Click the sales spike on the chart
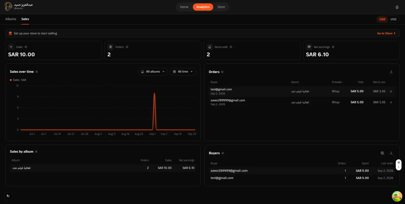Viewport: 405px width, 204px height. 154,111
